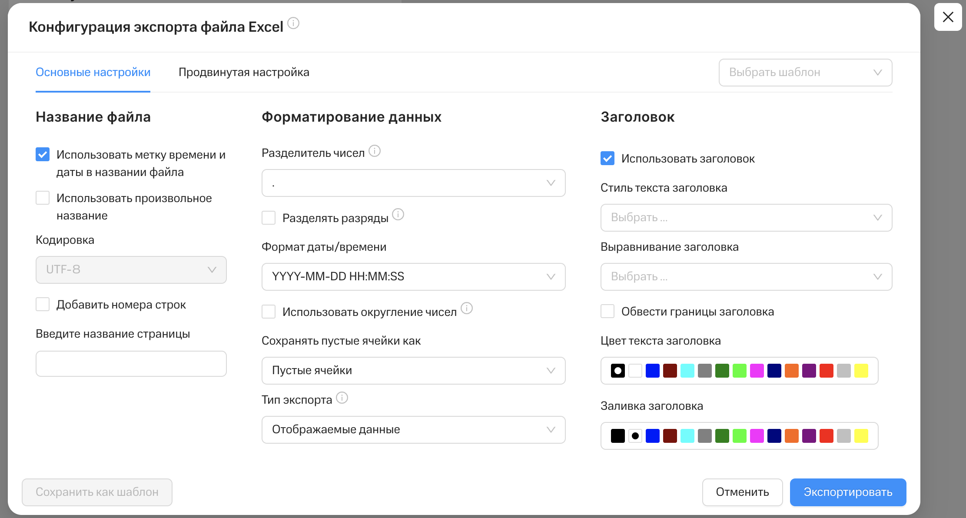This screenshot has height=518, width=966.
Task: Click the page name input field
Action: click(131, 364)
